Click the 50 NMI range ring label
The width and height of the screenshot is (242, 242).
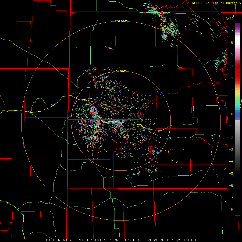(x=121, y=71)
